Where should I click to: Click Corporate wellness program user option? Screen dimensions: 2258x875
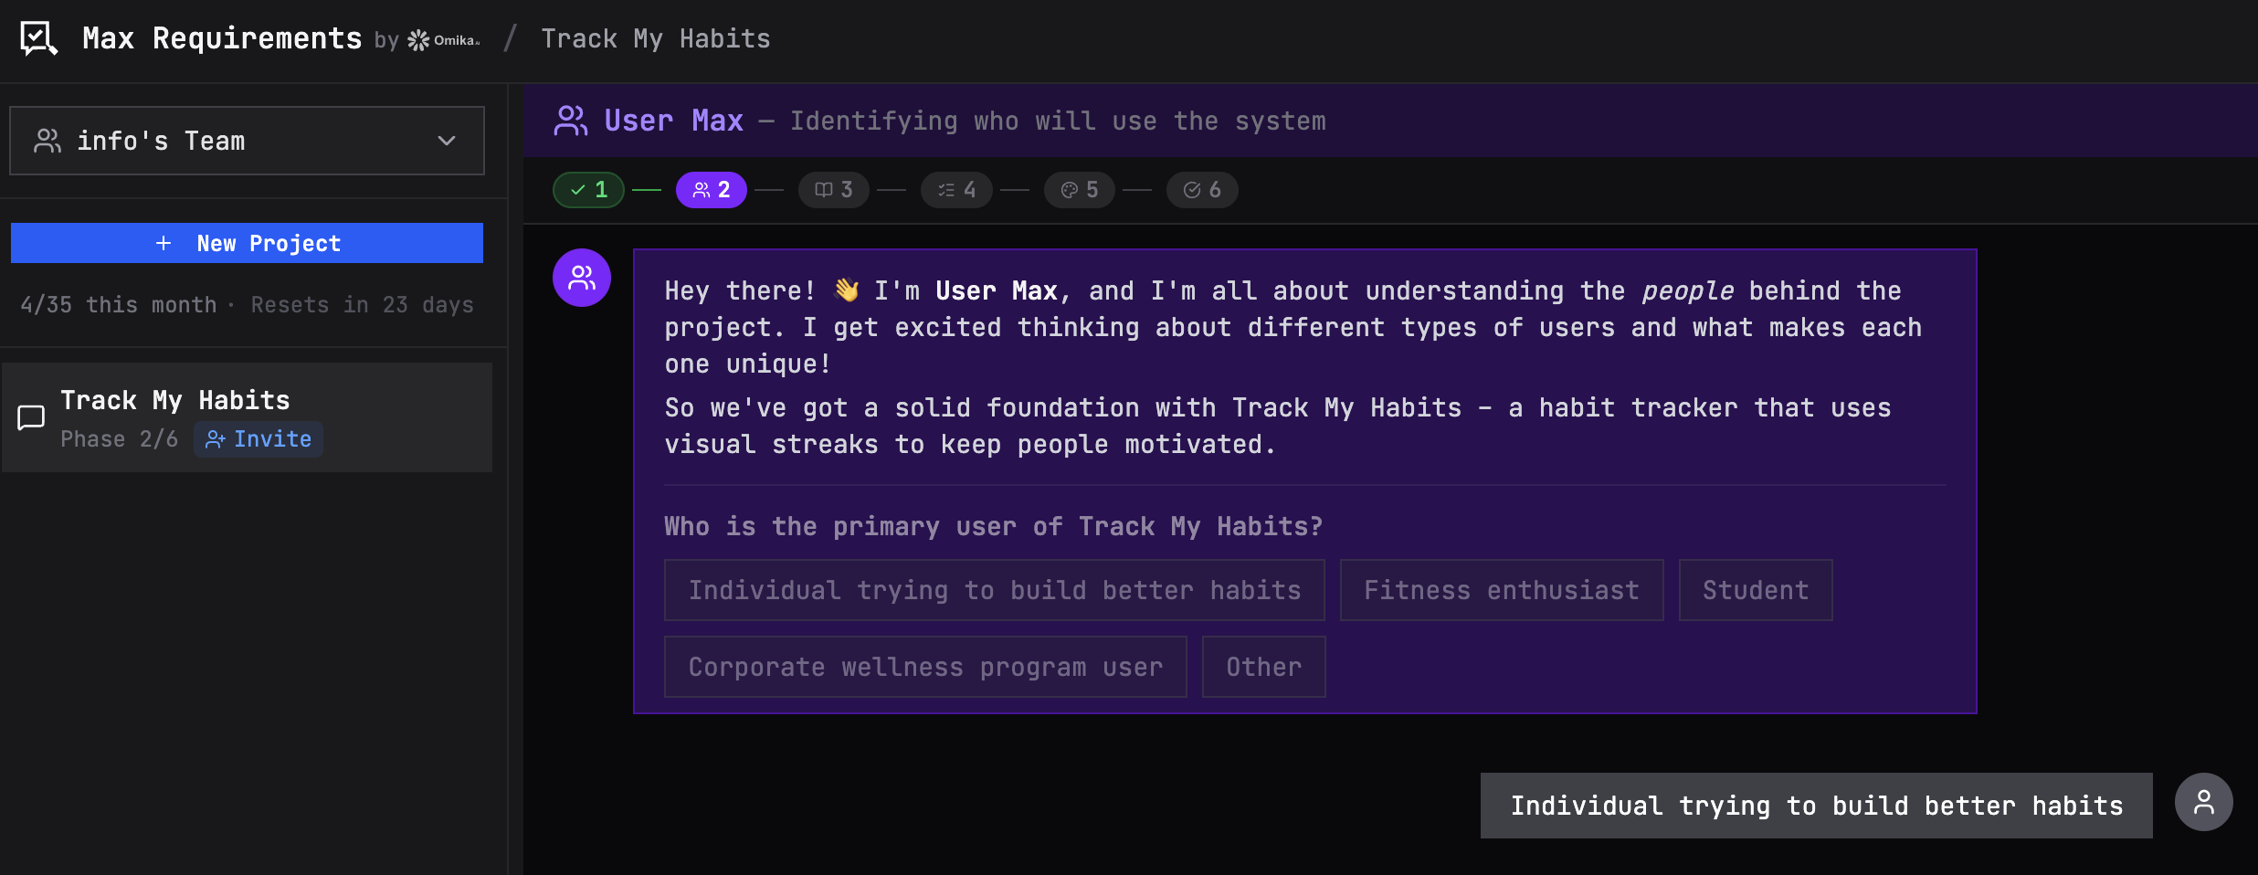tap(924, 667)
